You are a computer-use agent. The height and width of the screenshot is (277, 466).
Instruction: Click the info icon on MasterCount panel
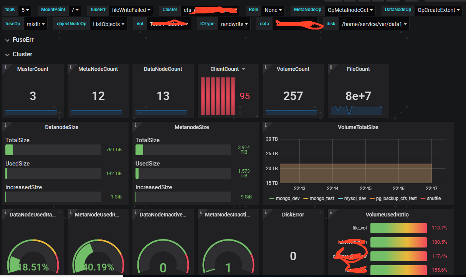pos(5,67)
